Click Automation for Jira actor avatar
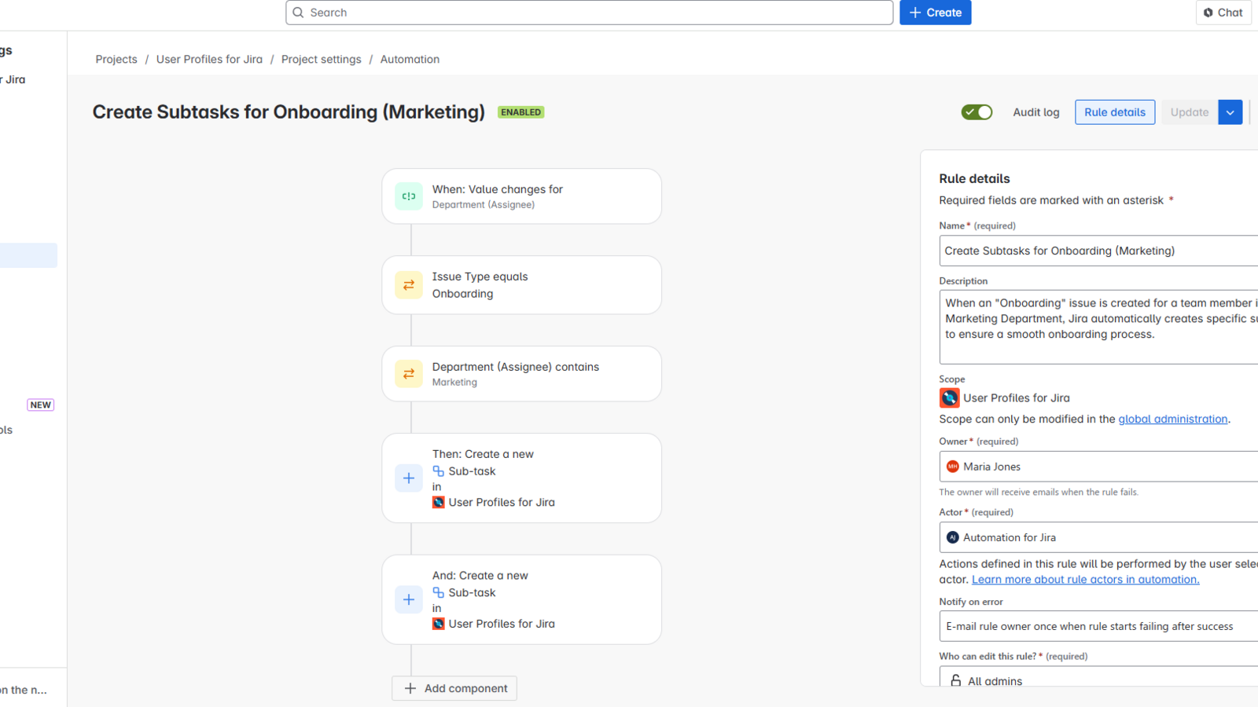1258x707 pixels. click(953, 537)
